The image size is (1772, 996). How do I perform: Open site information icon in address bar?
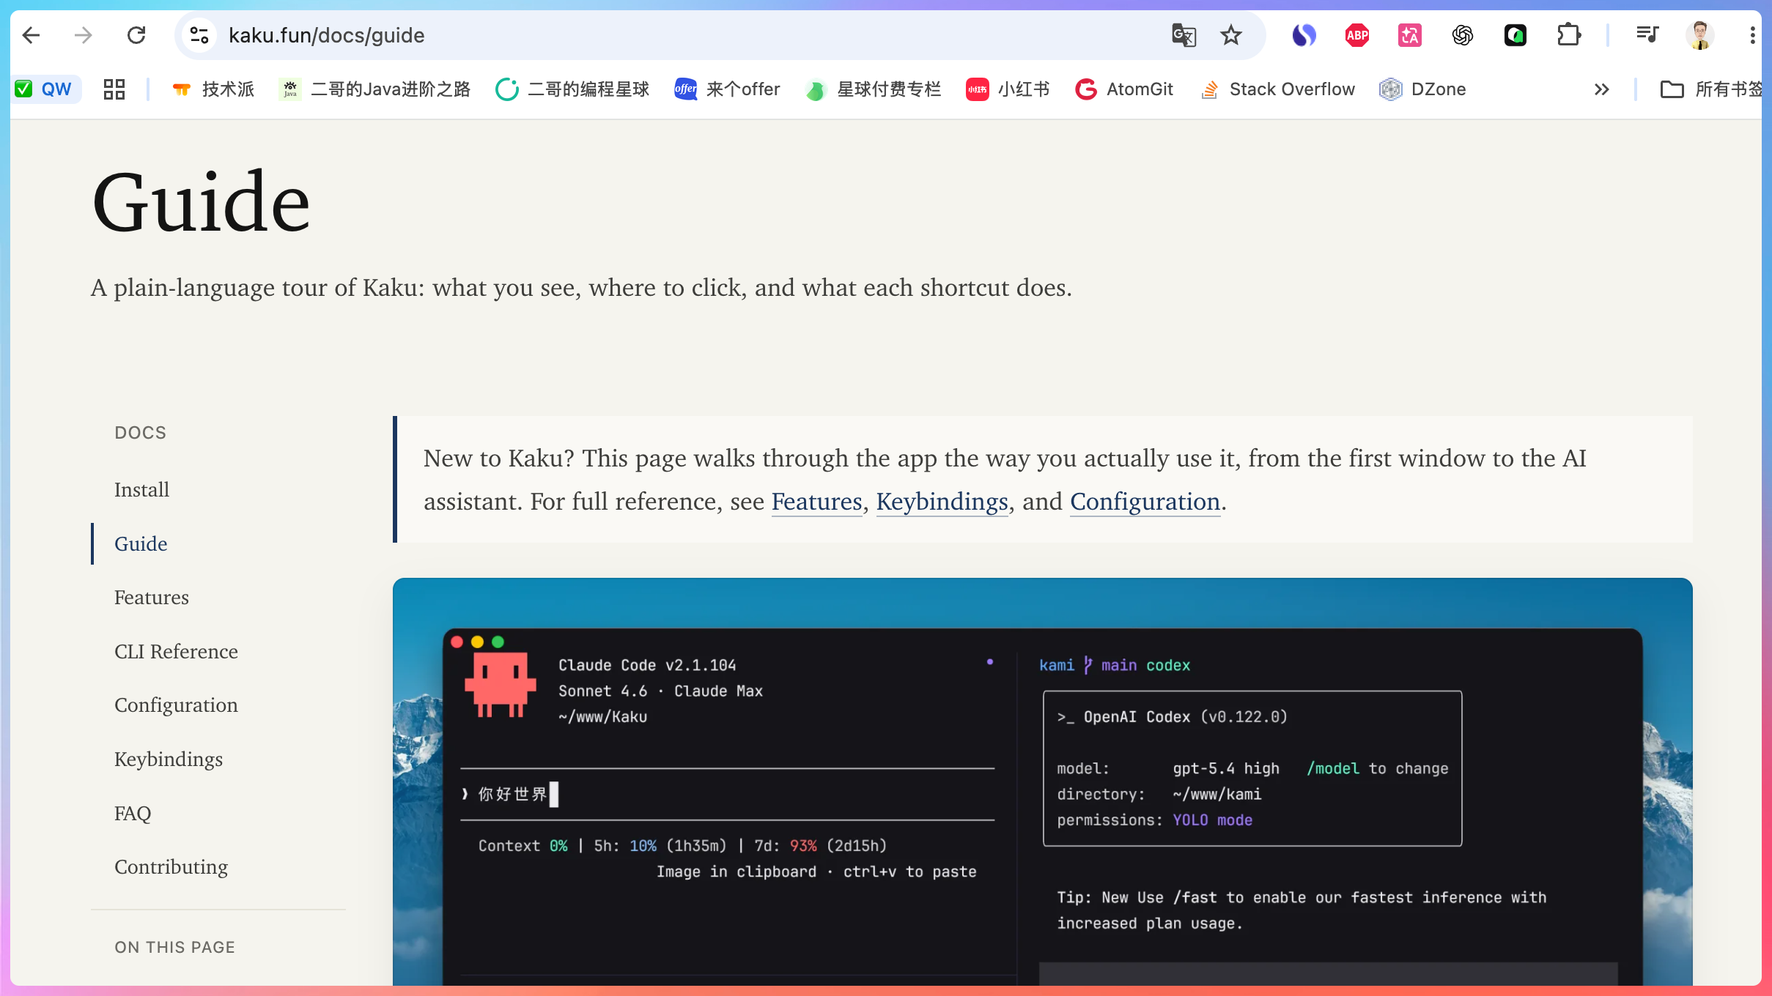click(x=199, y=35)
